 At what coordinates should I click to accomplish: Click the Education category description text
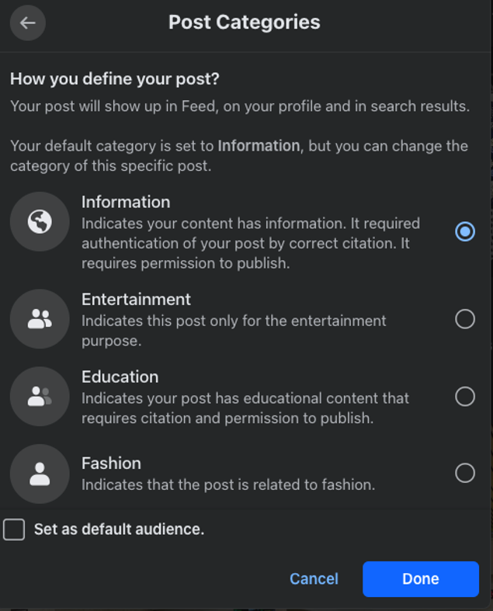click(245, 408)
